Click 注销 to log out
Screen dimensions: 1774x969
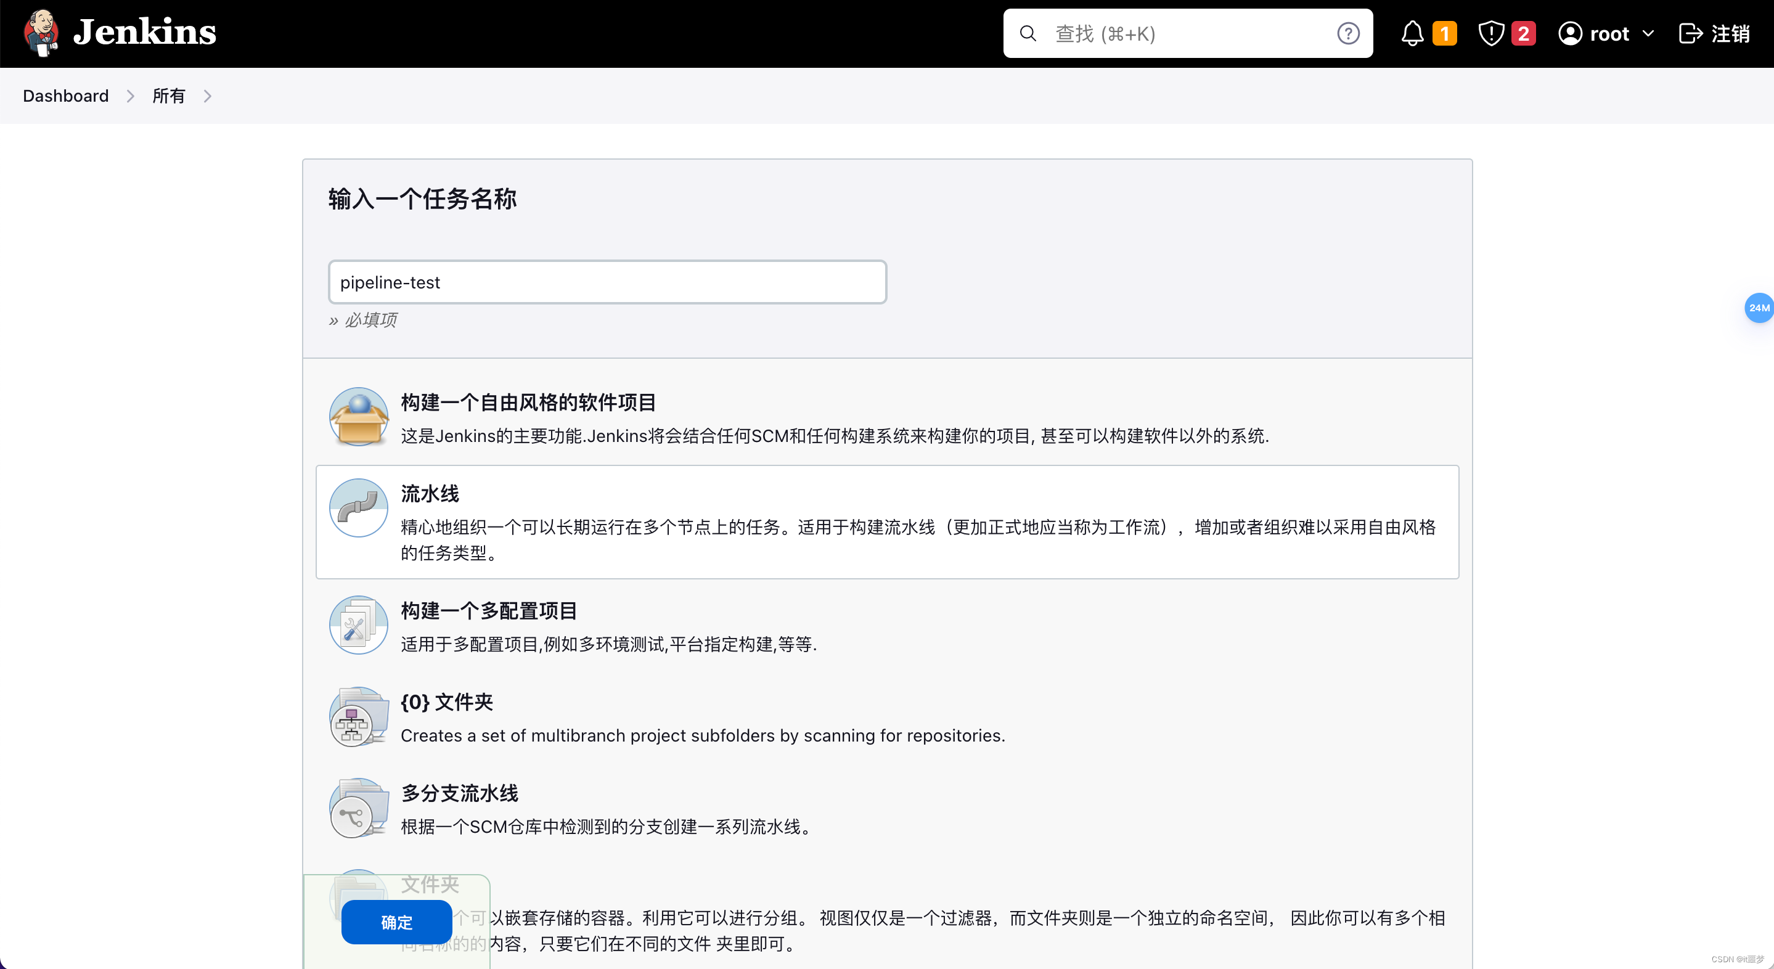[x=1730, y=33]
